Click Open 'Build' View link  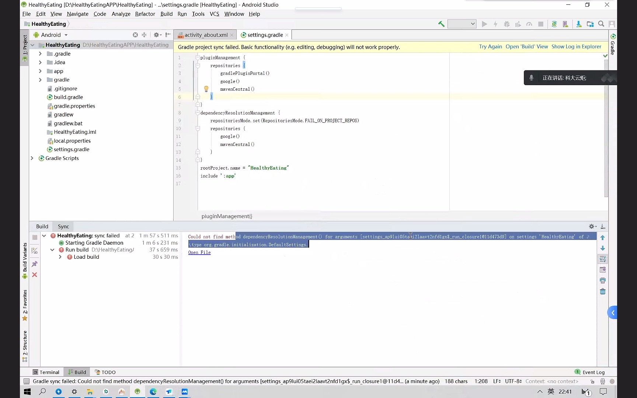tap(527, 47)
